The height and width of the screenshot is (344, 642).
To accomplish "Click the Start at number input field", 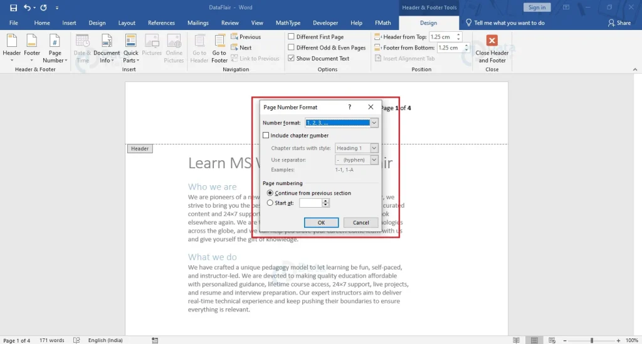I will 310,203.
